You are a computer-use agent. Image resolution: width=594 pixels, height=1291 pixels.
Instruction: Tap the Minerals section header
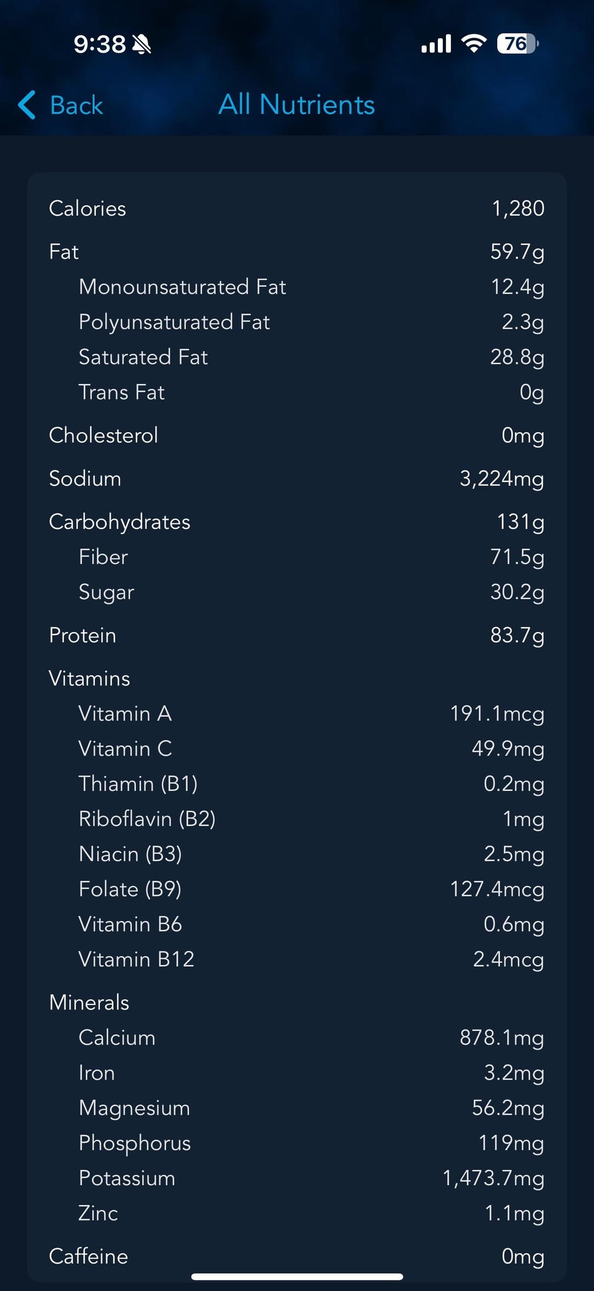point(89,1003)
